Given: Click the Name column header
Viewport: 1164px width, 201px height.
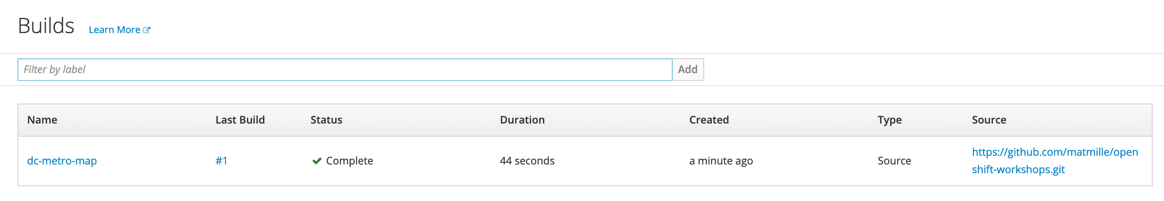Looking at the screenshot, I should pos(42,120).
